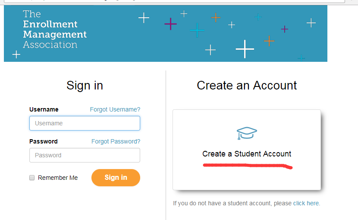The height and width of the screenshot is (220, 358).
Task: Click the bold Password label
Action: click(x=44, y=142)
